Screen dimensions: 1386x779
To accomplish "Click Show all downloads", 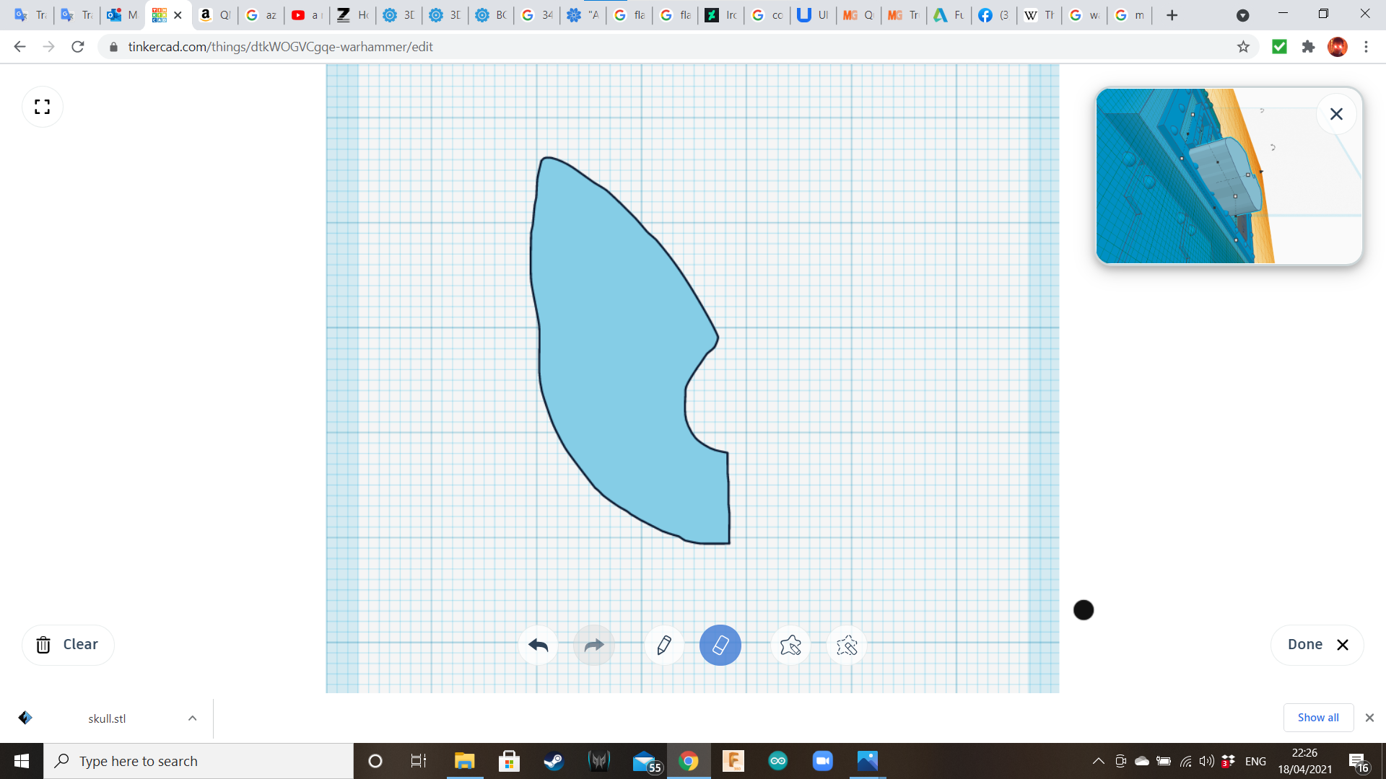I will (1317, 718).
